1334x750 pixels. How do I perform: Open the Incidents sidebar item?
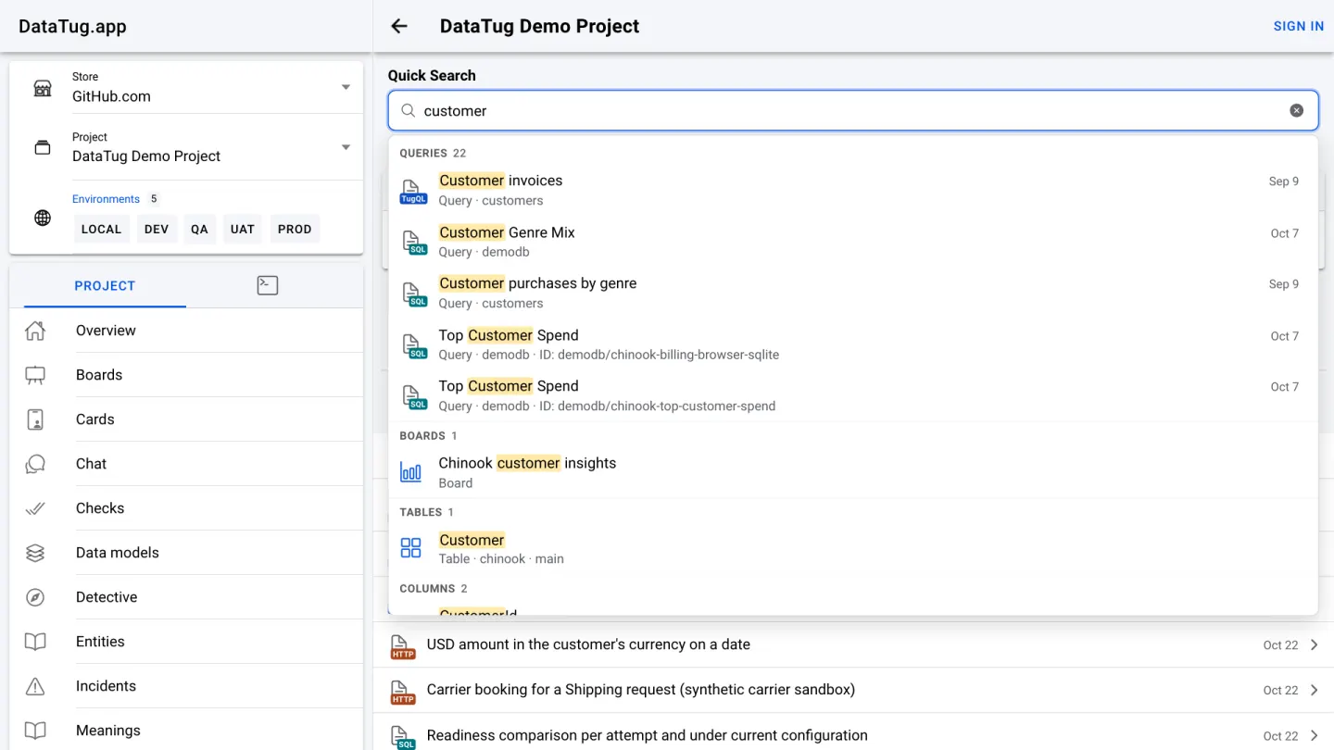(186, 686)
